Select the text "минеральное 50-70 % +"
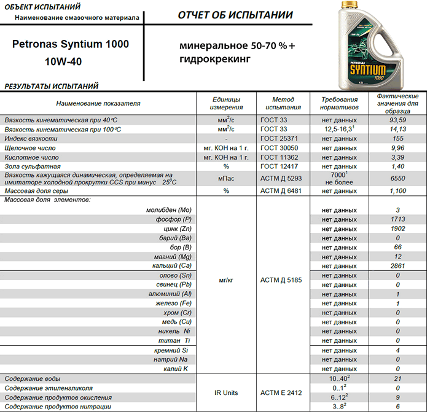Screen dimensions: 430x414 click(x=237, y=46)
